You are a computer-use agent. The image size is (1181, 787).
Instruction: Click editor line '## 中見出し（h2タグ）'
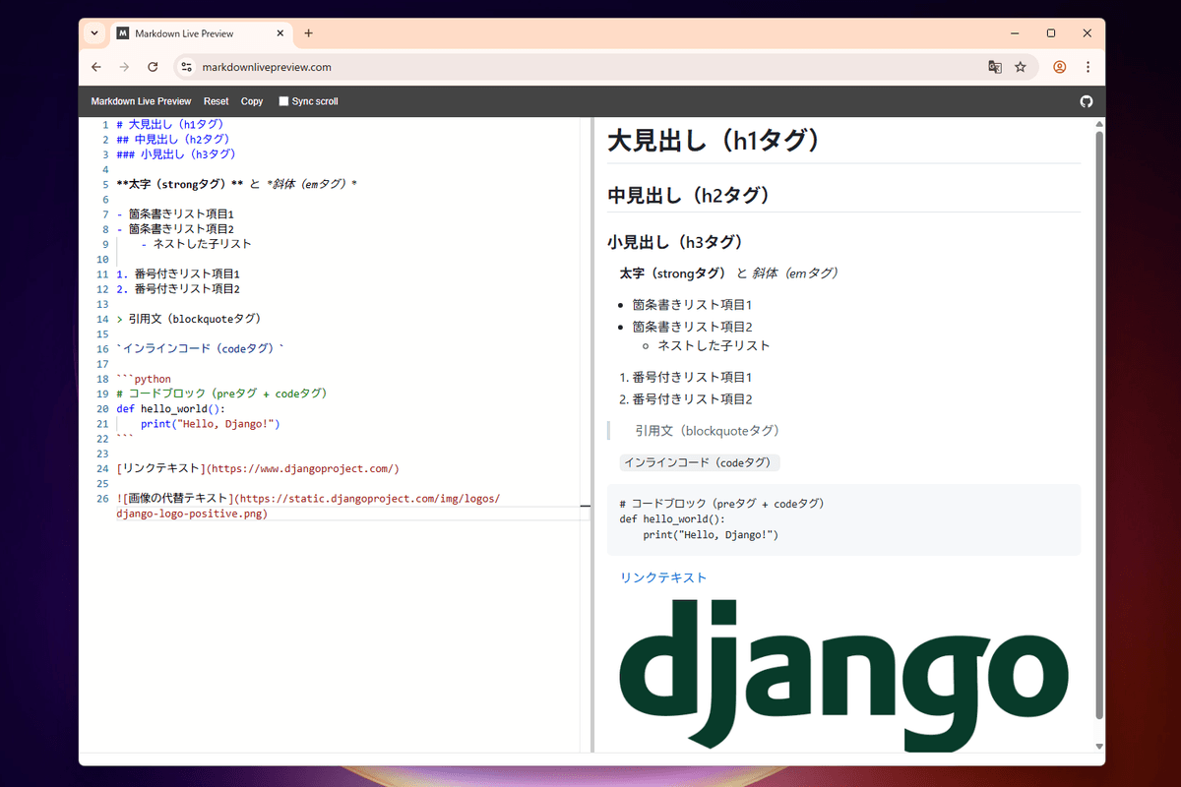(176, 139)
